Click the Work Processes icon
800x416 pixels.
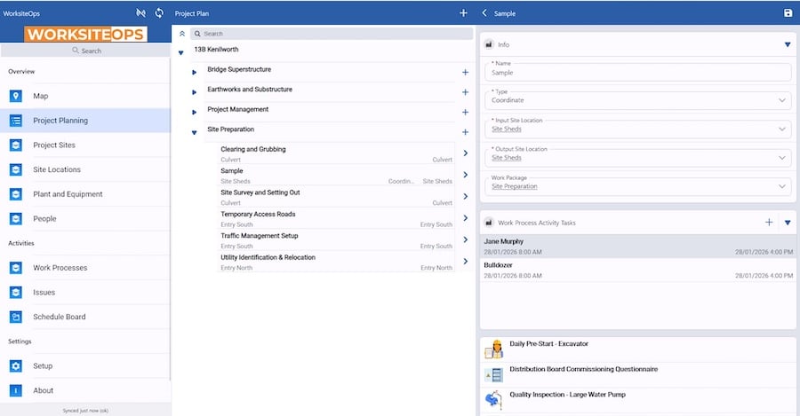click(16, 267)
